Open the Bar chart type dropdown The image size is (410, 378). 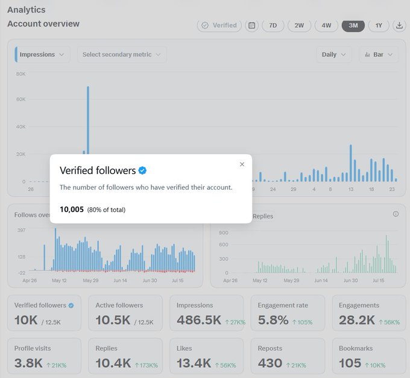tap(379, 54)
